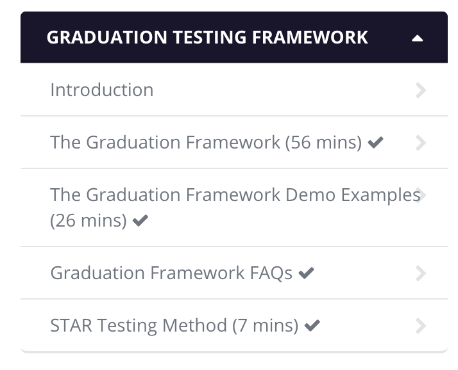The width and height of the screenshot is (458, 370).
Task: Click the checkmark next to (26 mins)
Action: [140, 220]
